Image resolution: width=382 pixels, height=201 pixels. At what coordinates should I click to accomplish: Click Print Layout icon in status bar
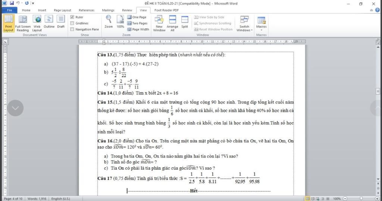click(x=308, y=198)
